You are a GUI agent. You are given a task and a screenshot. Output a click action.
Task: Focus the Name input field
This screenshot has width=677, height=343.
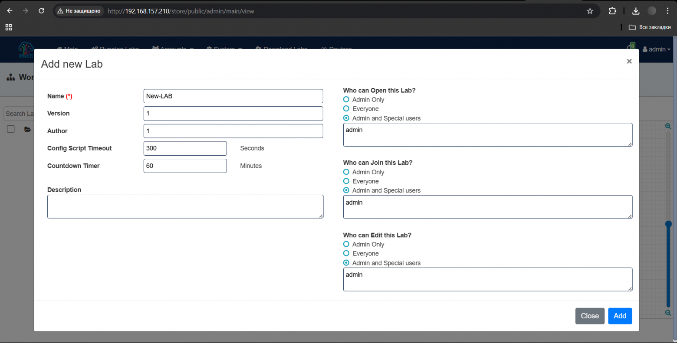233,96
